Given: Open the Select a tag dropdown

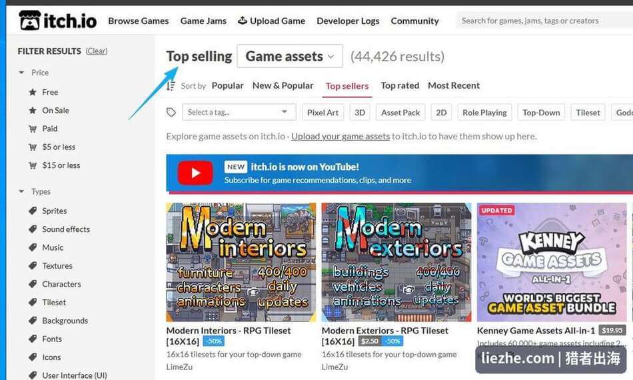Looking at the screenshot, I should pos(239,112).
